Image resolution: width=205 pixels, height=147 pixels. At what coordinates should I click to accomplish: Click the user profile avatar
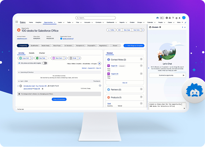click(x=184, y=18)
